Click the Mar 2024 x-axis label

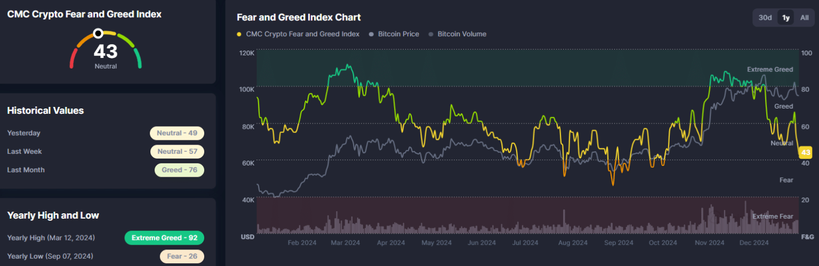coord(345,243)
